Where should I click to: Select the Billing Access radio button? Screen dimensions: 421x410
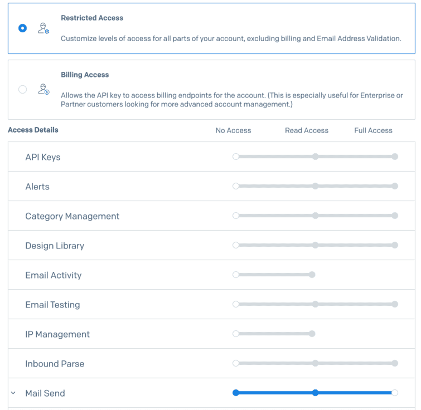click(22, 89)
